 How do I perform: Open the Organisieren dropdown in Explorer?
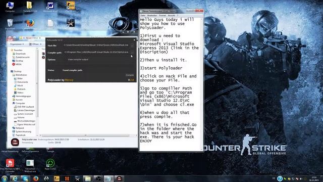pyautogui.click(x=17, y=44)
